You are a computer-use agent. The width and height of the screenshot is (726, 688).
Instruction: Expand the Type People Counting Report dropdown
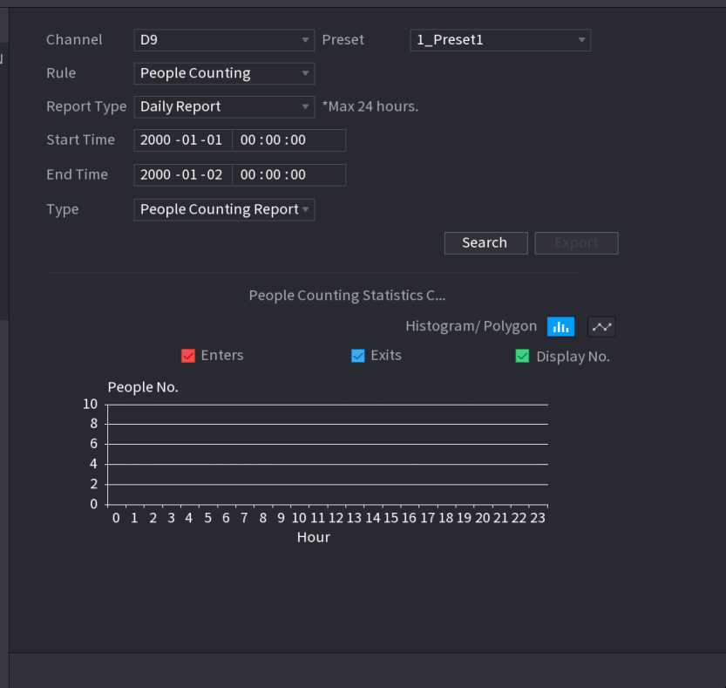point(224,209)
